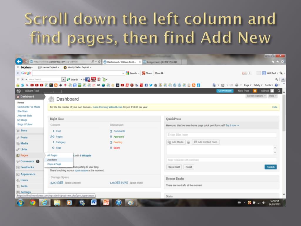This screenshot has height=226, width=301.
Task: Click the WordPress logo in admin bar
Action: 19,91
